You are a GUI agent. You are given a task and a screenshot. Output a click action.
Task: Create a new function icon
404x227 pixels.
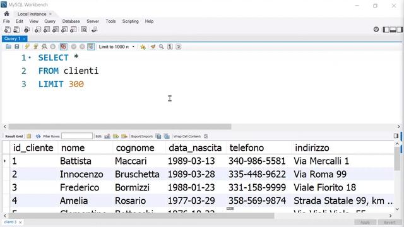pos(73,30)
